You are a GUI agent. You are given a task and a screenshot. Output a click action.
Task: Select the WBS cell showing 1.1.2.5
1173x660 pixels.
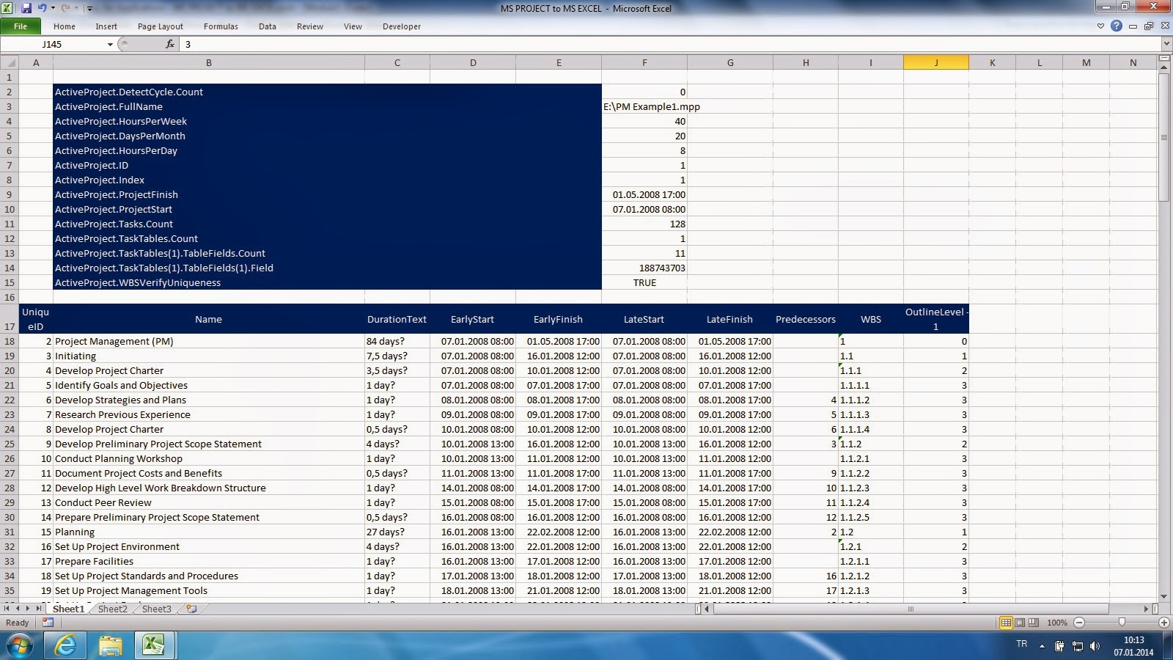point(871,517)
